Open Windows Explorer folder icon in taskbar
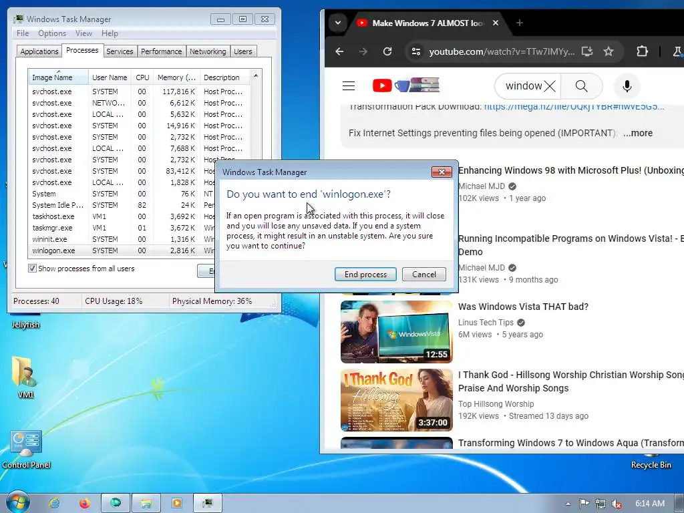This screenshot has width=684, height=513. 146,504
